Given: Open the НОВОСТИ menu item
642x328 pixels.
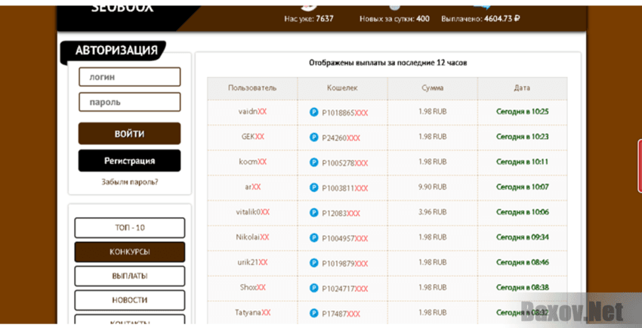Looking at the screenshot, I should [x=129, y=300].
